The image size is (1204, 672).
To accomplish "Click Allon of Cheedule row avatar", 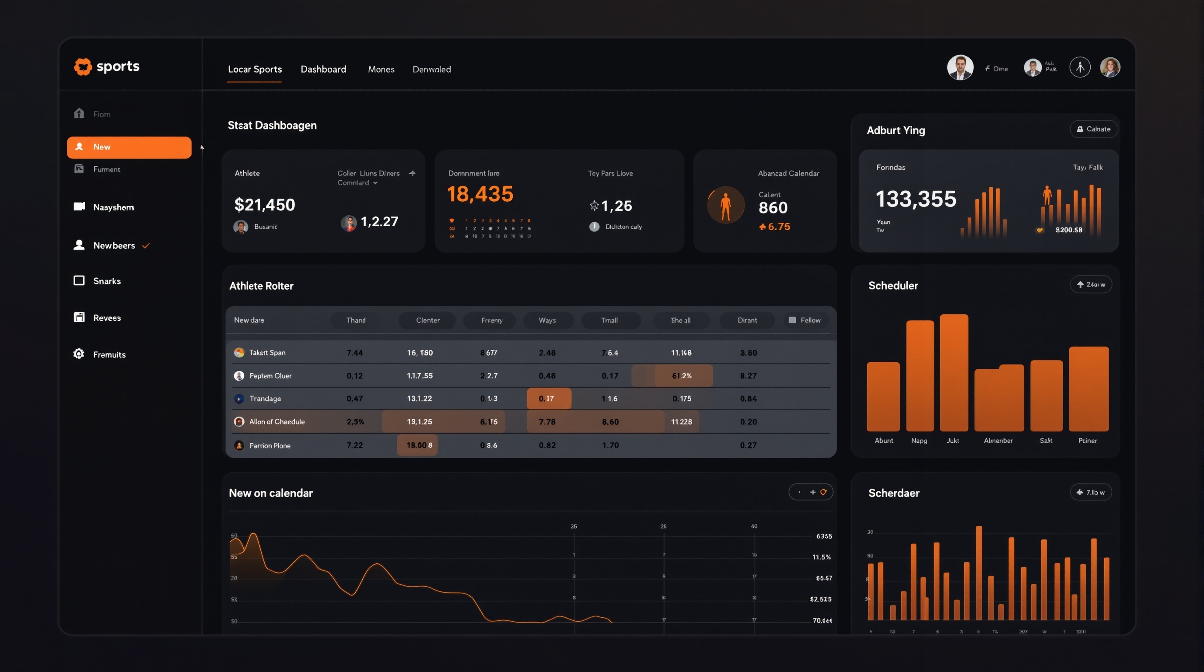I will (x=239, y=421).
